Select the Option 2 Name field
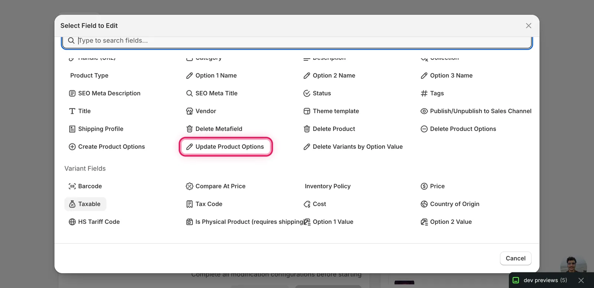Viewport: 594px width, 288px height. pyautogui.click(x=330, y=76)
